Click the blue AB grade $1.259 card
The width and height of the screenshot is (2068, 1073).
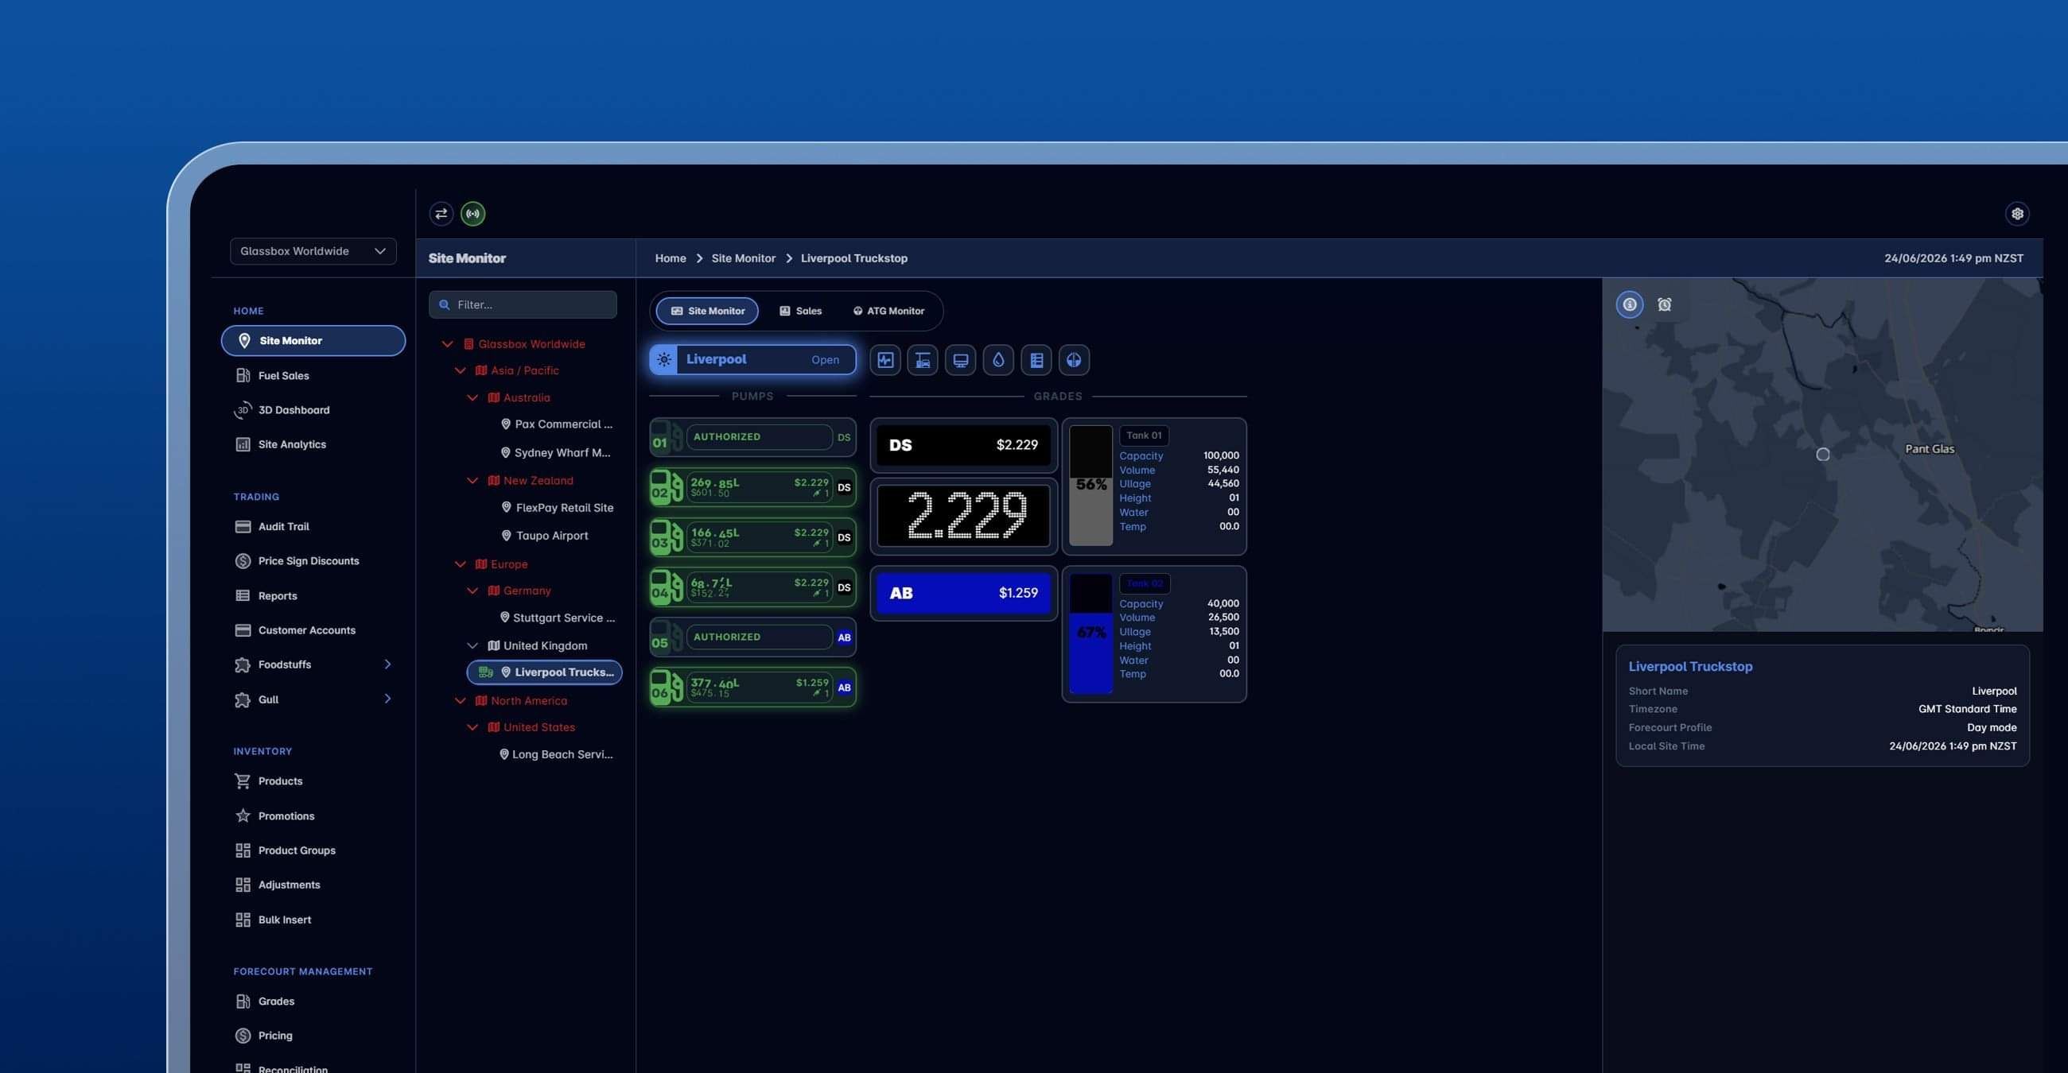pos(963,594)
